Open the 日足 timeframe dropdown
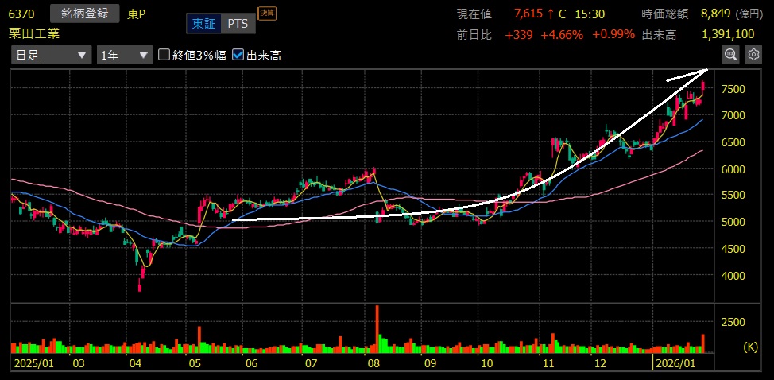 click(x=51, y=55)
